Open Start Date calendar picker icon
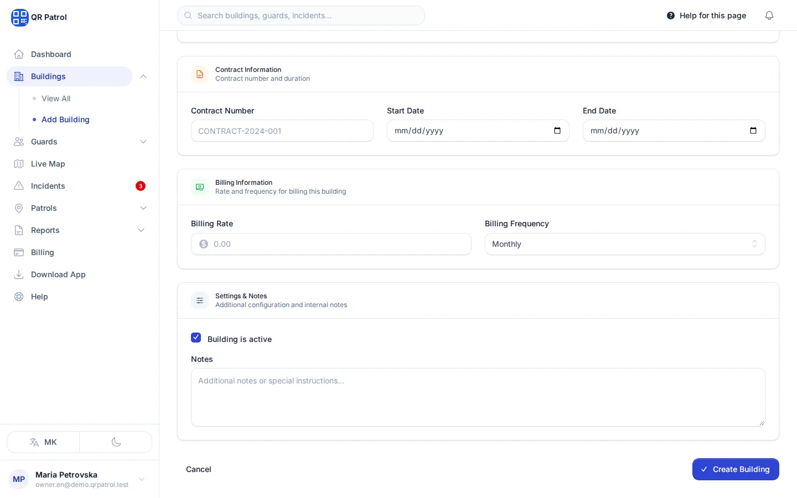The width and height of the screenshot is (797, 498). [557, 131]
